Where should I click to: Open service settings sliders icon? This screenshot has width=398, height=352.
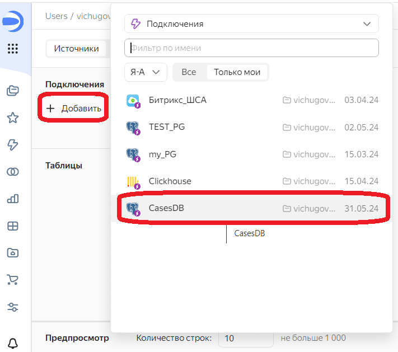pos(13,307)
